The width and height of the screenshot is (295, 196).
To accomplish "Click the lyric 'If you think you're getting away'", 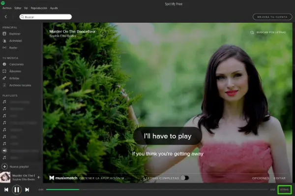I will coord(168,154).
